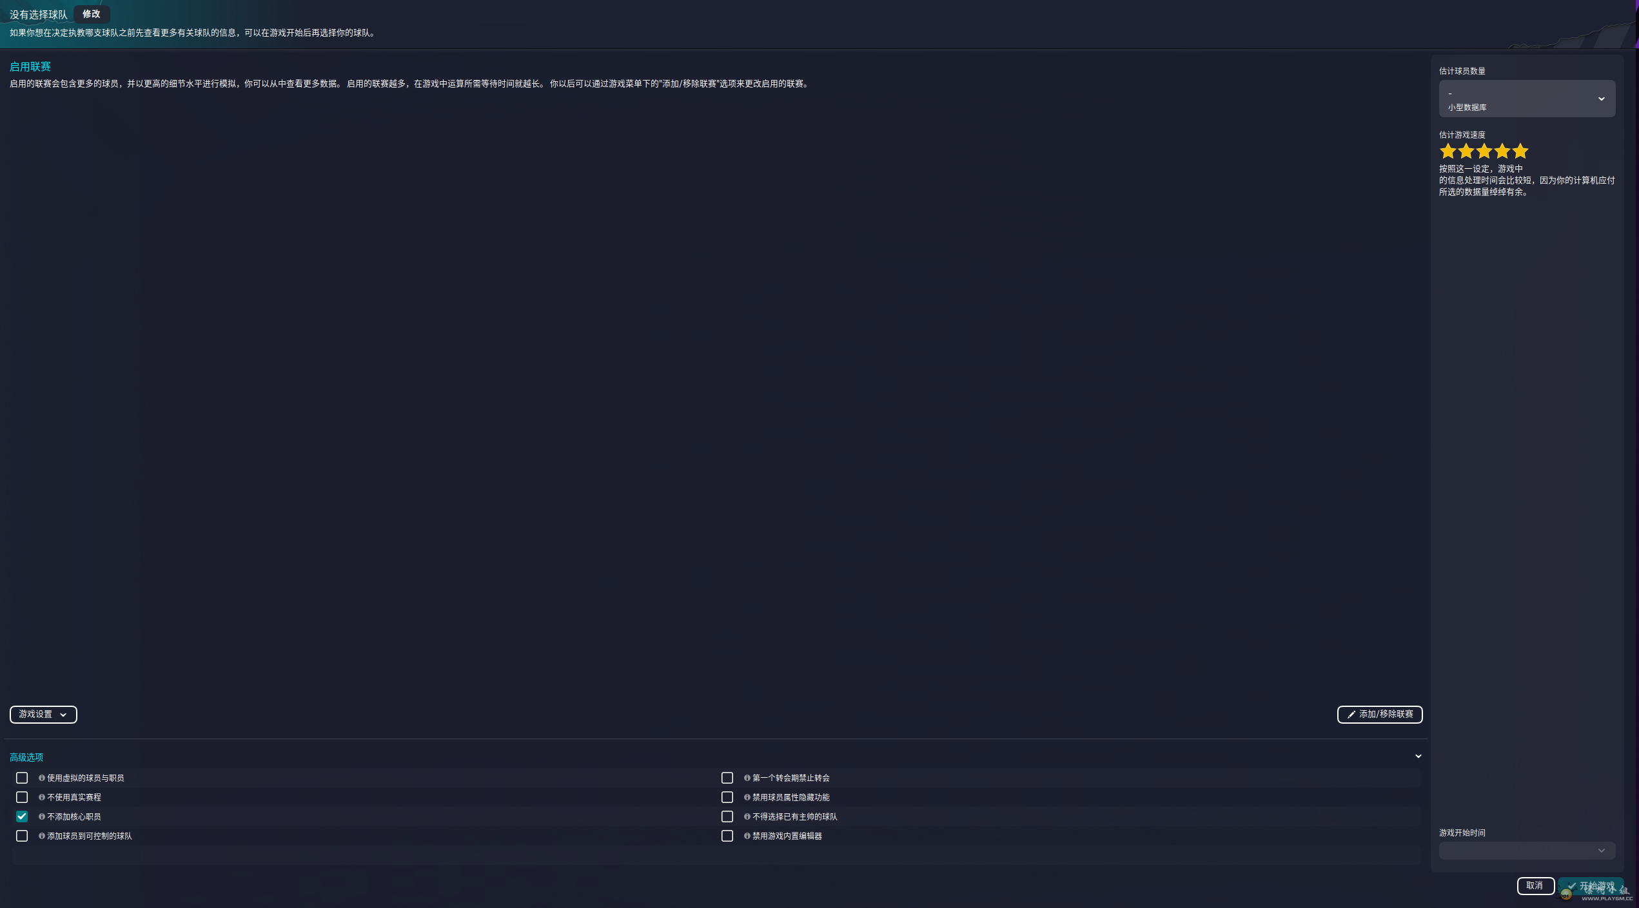Enable 使用虚拟的球员与职员 checkbox
This screenshot has height=908, width=1639.
click(x=22, y=778)
